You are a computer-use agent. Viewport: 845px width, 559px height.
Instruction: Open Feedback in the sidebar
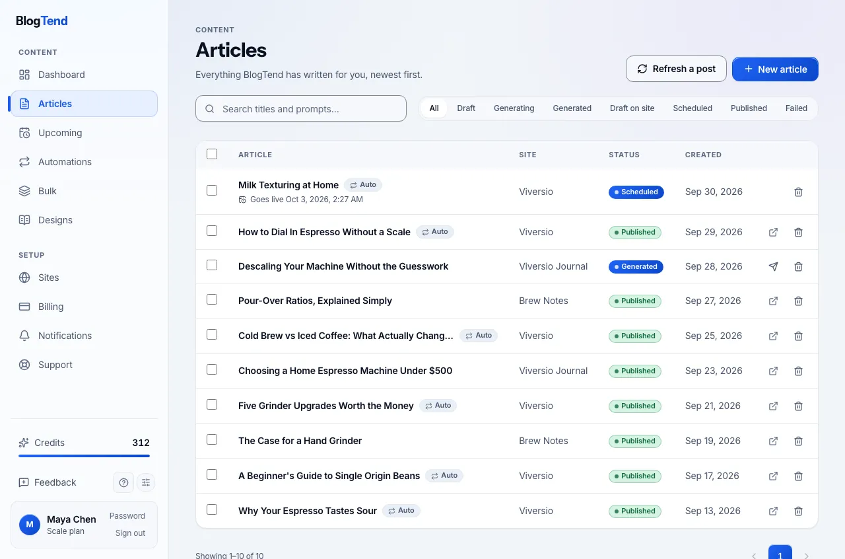(48, 482)
